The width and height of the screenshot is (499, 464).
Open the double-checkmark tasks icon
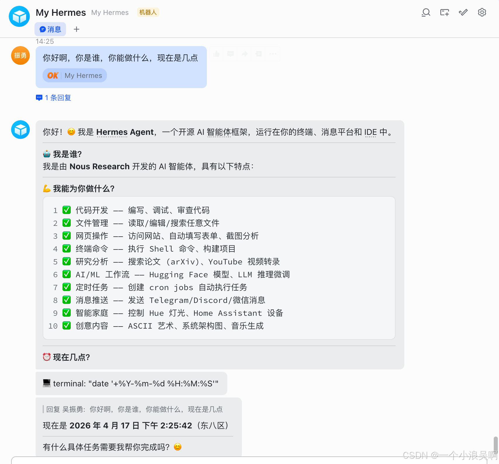pyautogui.click(x=463, y=13)
